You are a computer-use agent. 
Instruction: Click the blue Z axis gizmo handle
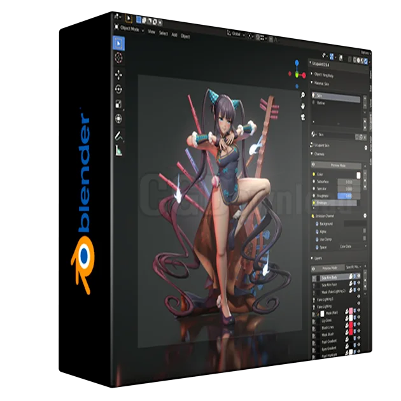[x=297, y=62]
